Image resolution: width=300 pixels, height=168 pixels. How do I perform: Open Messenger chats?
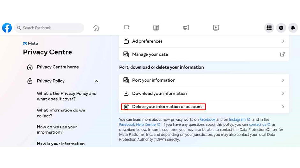click(281, 28)
